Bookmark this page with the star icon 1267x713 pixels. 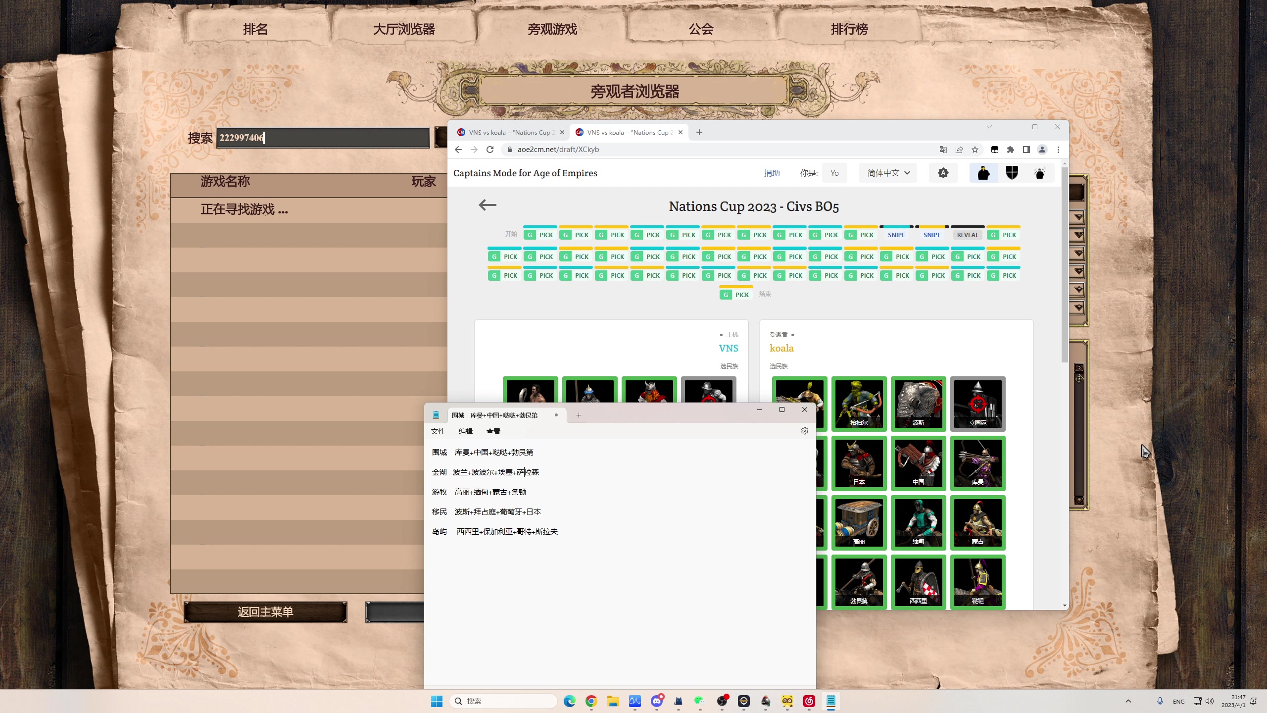tap(975, 150)
